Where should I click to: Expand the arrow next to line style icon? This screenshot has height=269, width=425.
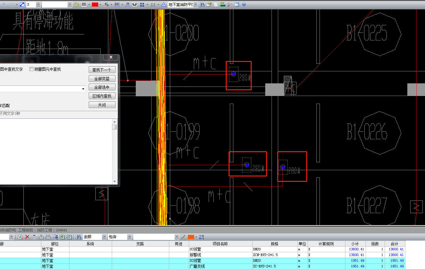click(17, 4)
